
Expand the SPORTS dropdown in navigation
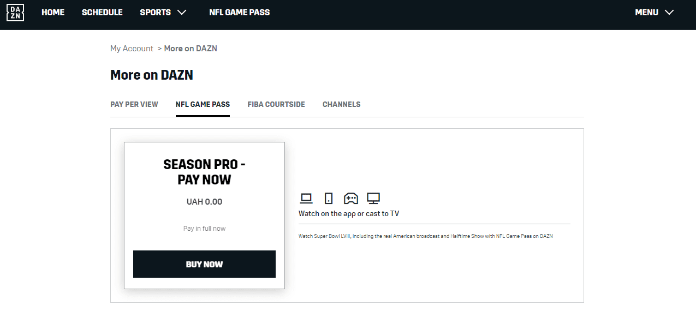coord(163,13)
